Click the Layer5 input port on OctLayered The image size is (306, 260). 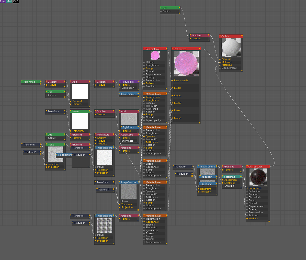click(172, 118)
